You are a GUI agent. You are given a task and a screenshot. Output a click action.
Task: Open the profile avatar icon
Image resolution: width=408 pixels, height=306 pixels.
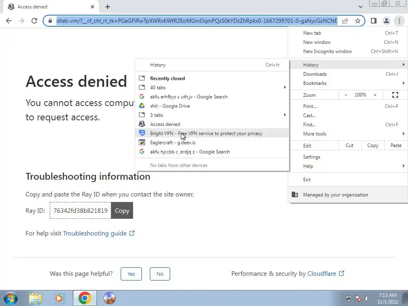pyautogui.click(x=386, y=21)
